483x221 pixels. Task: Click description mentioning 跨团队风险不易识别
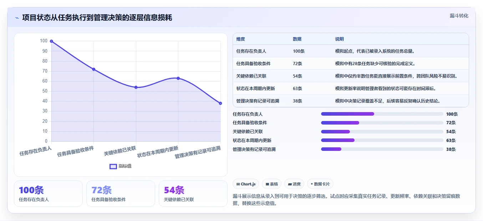[396, 76]
